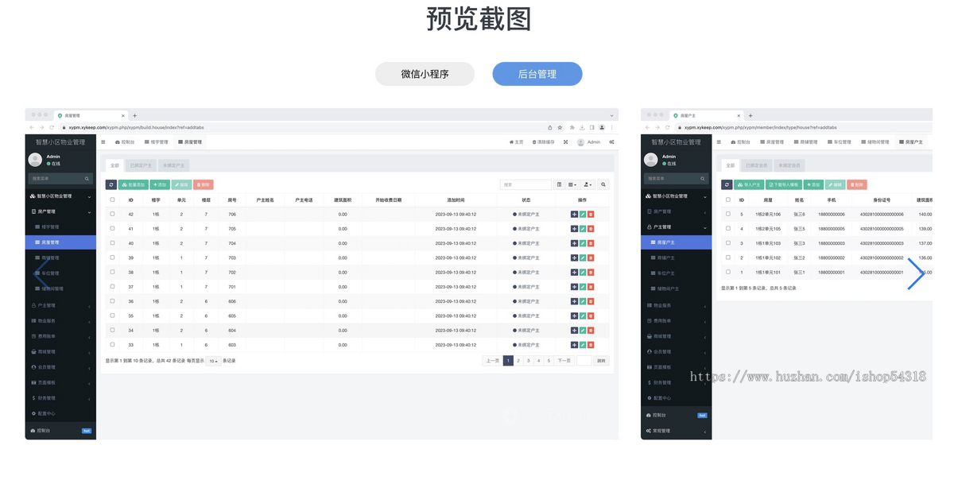Click the bookmark star in left browser bar
Screen dimensions: 954x488
(x=560, y=127)
